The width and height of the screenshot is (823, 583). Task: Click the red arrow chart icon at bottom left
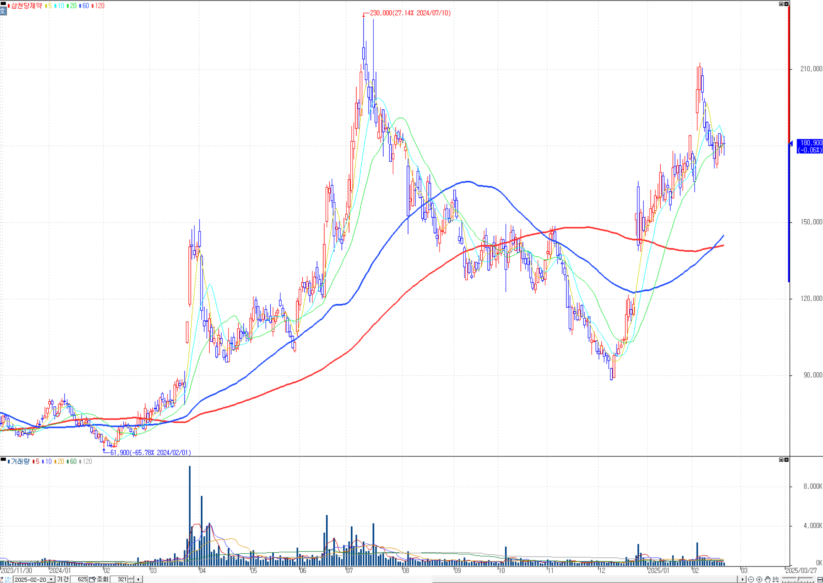tap(1, 580)
